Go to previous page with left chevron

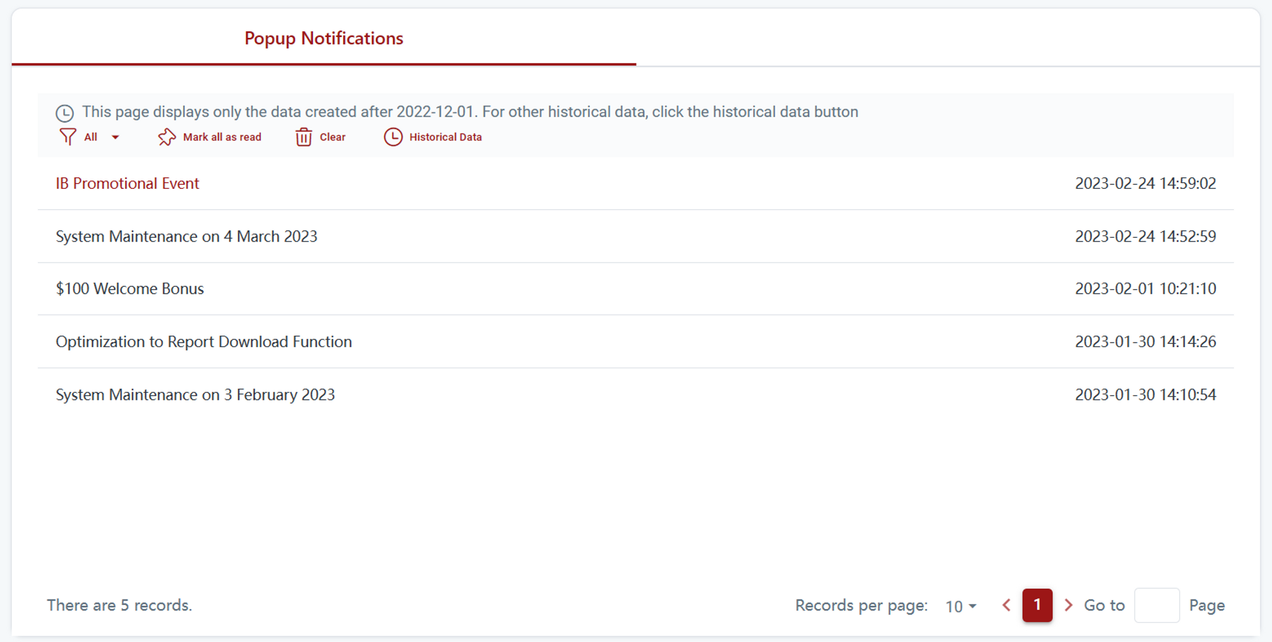(1006, 605)
